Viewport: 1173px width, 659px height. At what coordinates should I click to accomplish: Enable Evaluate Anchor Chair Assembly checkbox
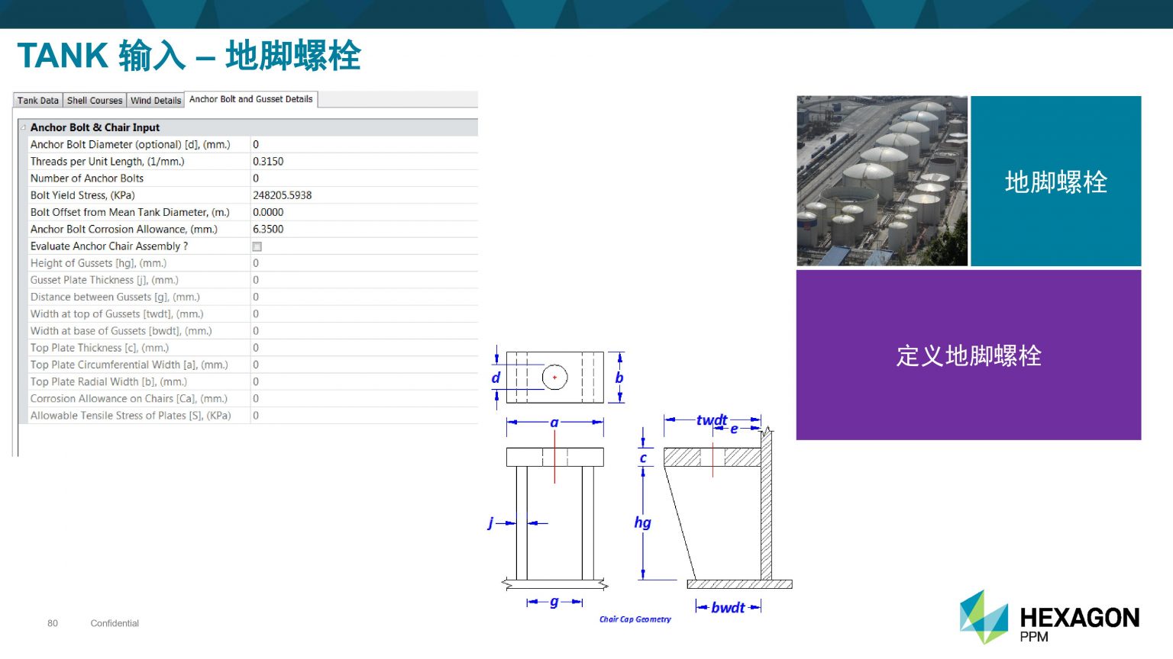257,246
